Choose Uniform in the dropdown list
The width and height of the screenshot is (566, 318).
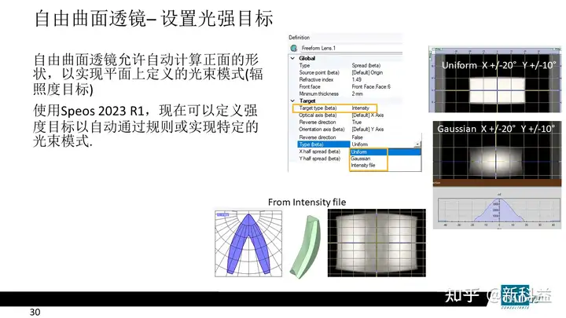click(x=385, y=152)
